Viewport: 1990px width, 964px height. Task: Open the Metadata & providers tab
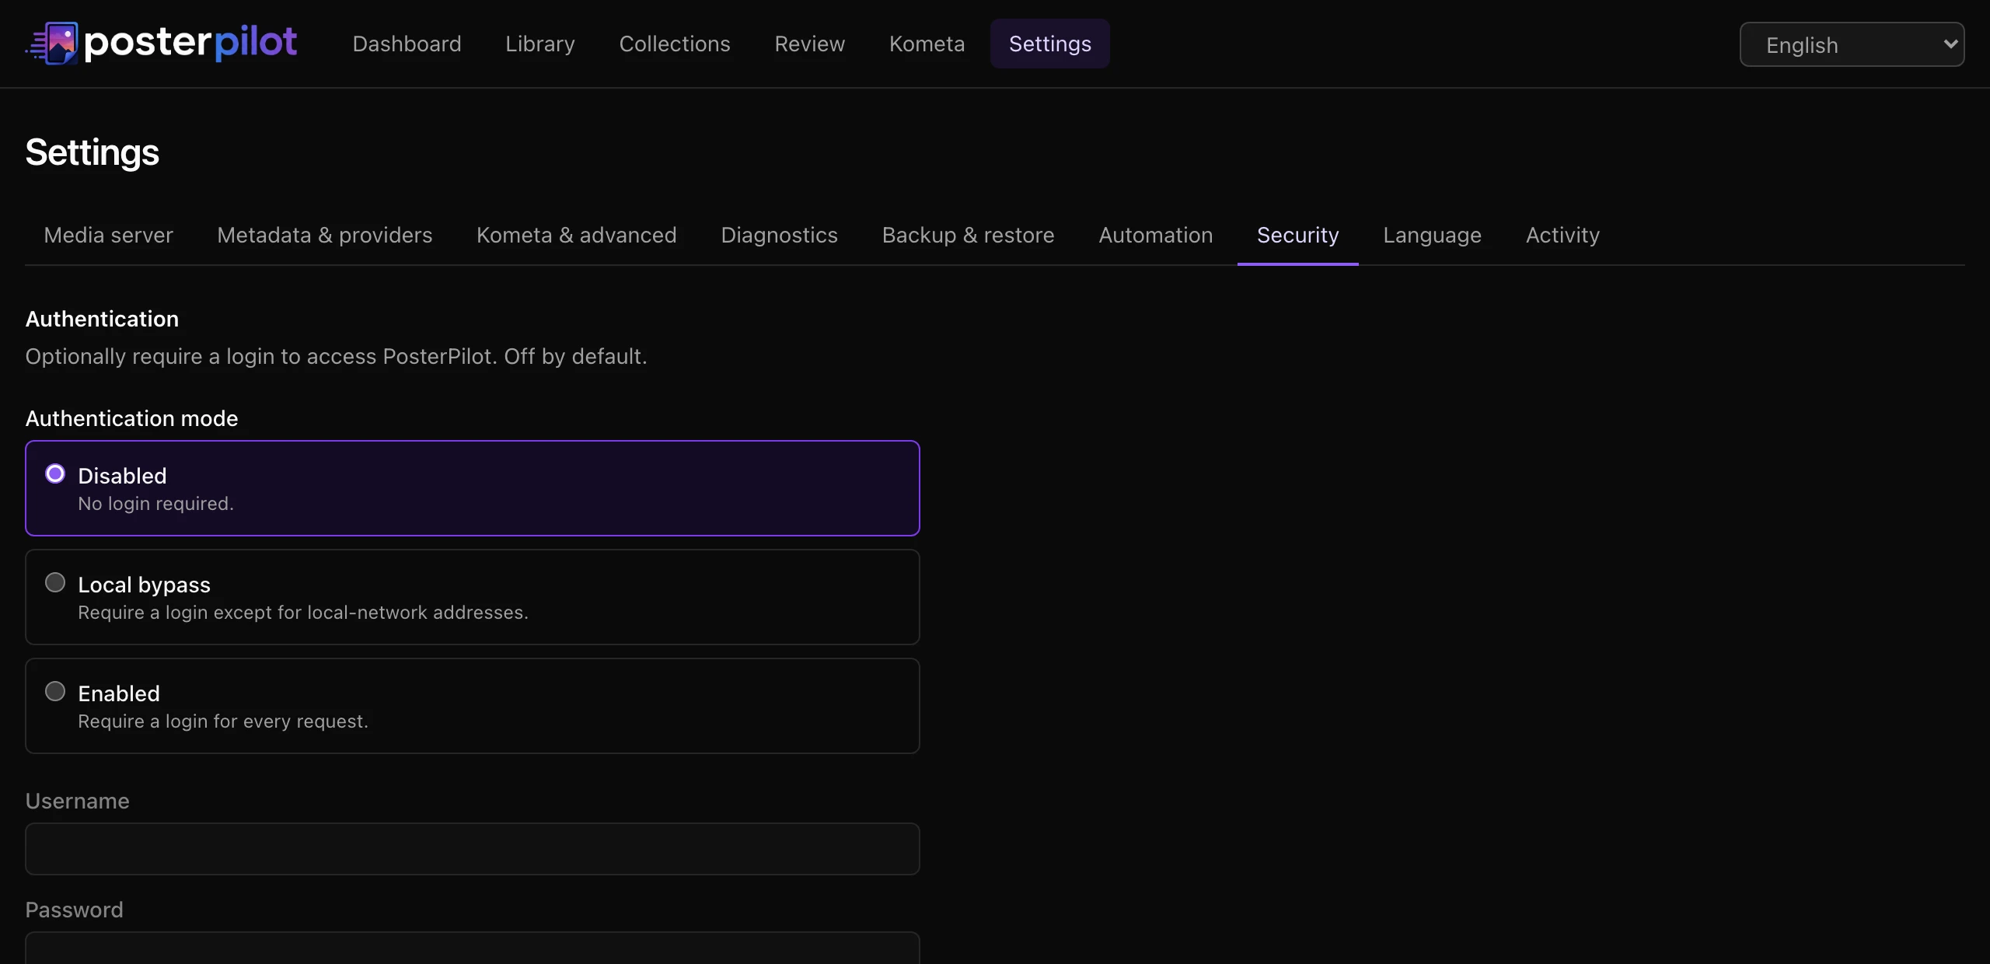[324, 235]
